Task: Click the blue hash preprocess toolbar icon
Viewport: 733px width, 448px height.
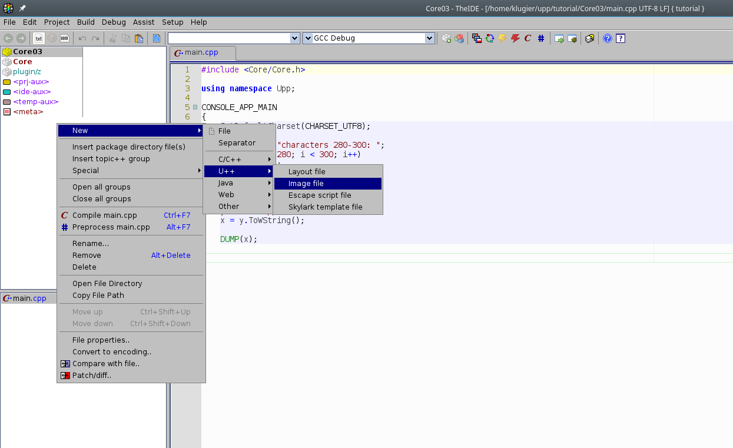Action: point(541,38)
